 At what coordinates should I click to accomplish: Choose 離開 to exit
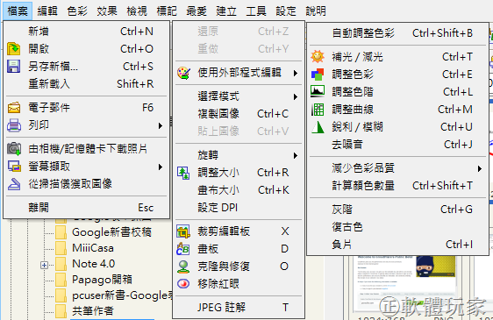click(x=87, y=208)
